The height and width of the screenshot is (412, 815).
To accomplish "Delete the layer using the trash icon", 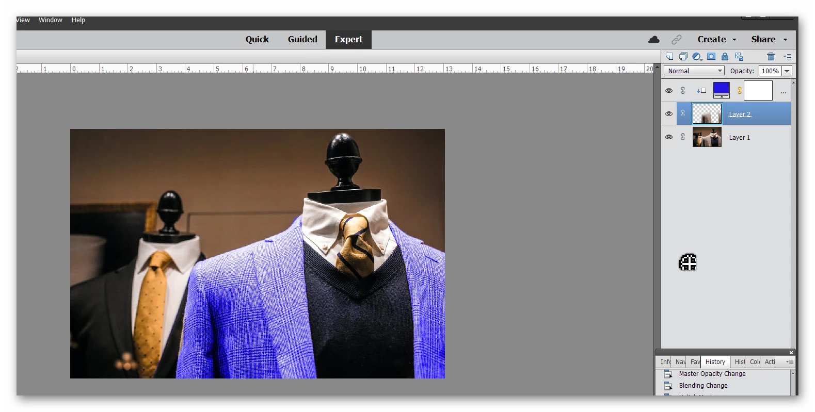I will point(771,56).
